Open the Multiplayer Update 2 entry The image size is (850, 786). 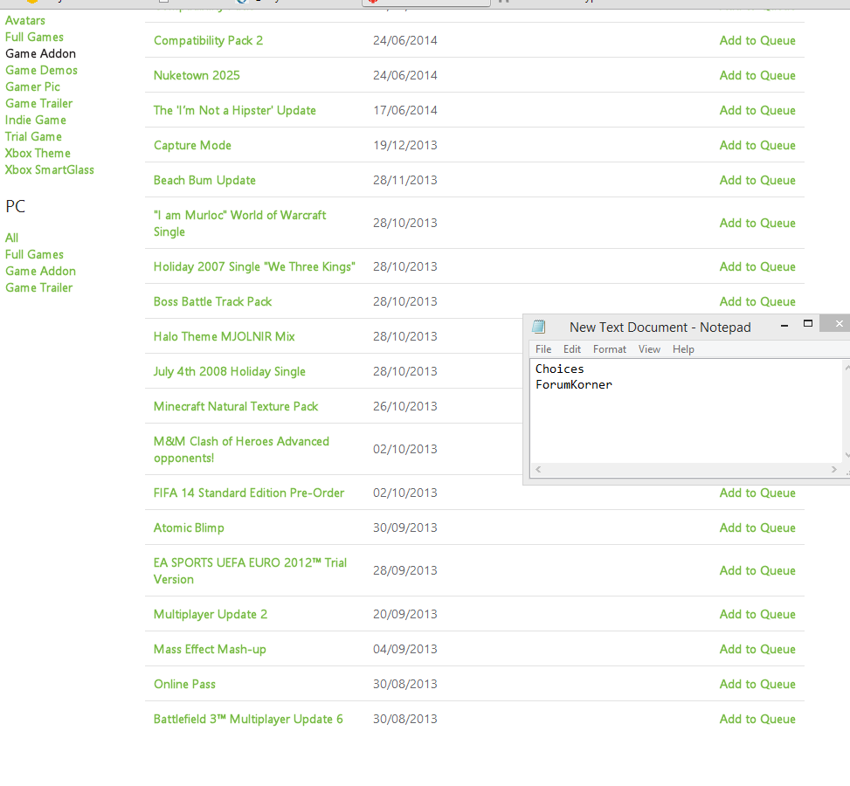point(211,615)
